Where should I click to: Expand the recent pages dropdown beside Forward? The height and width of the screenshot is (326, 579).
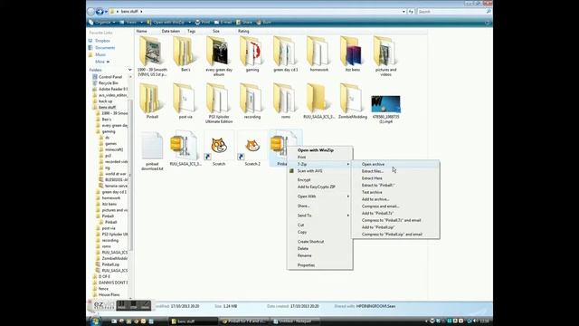(106, 12)
